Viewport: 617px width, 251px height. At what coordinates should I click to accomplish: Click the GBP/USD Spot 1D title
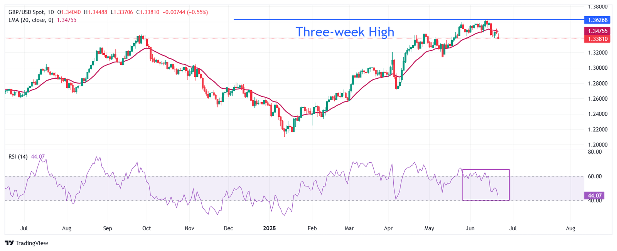[x=32, y=12]
